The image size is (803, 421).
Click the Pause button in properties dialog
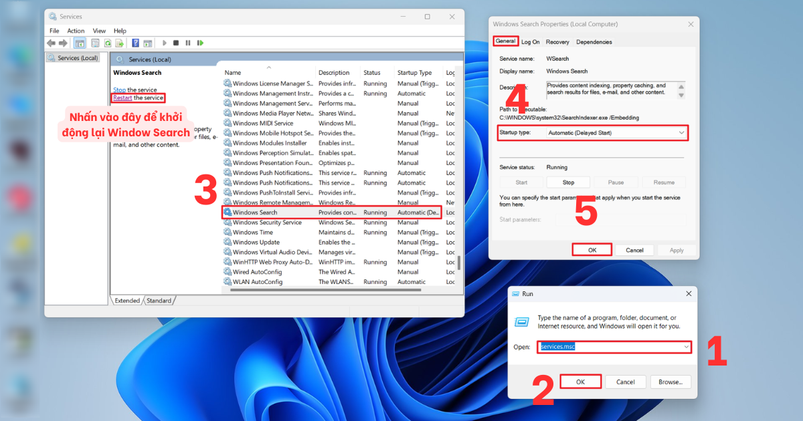click(616, 182)
